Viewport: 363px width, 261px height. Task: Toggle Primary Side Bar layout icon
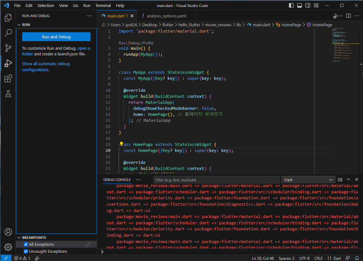(x=291, y=5)
